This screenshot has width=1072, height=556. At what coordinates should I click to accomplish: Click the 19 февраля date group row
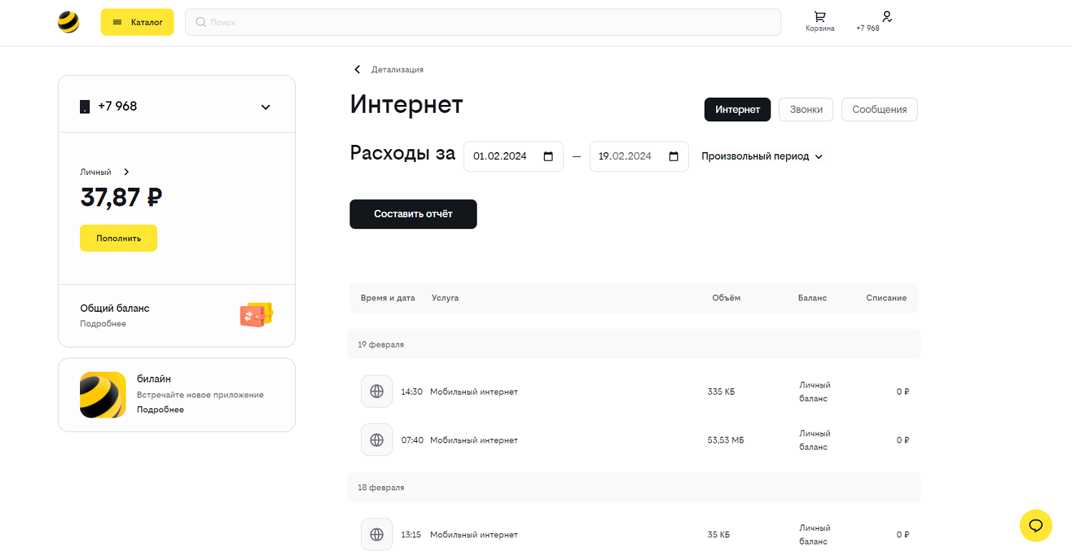point(634,344)
